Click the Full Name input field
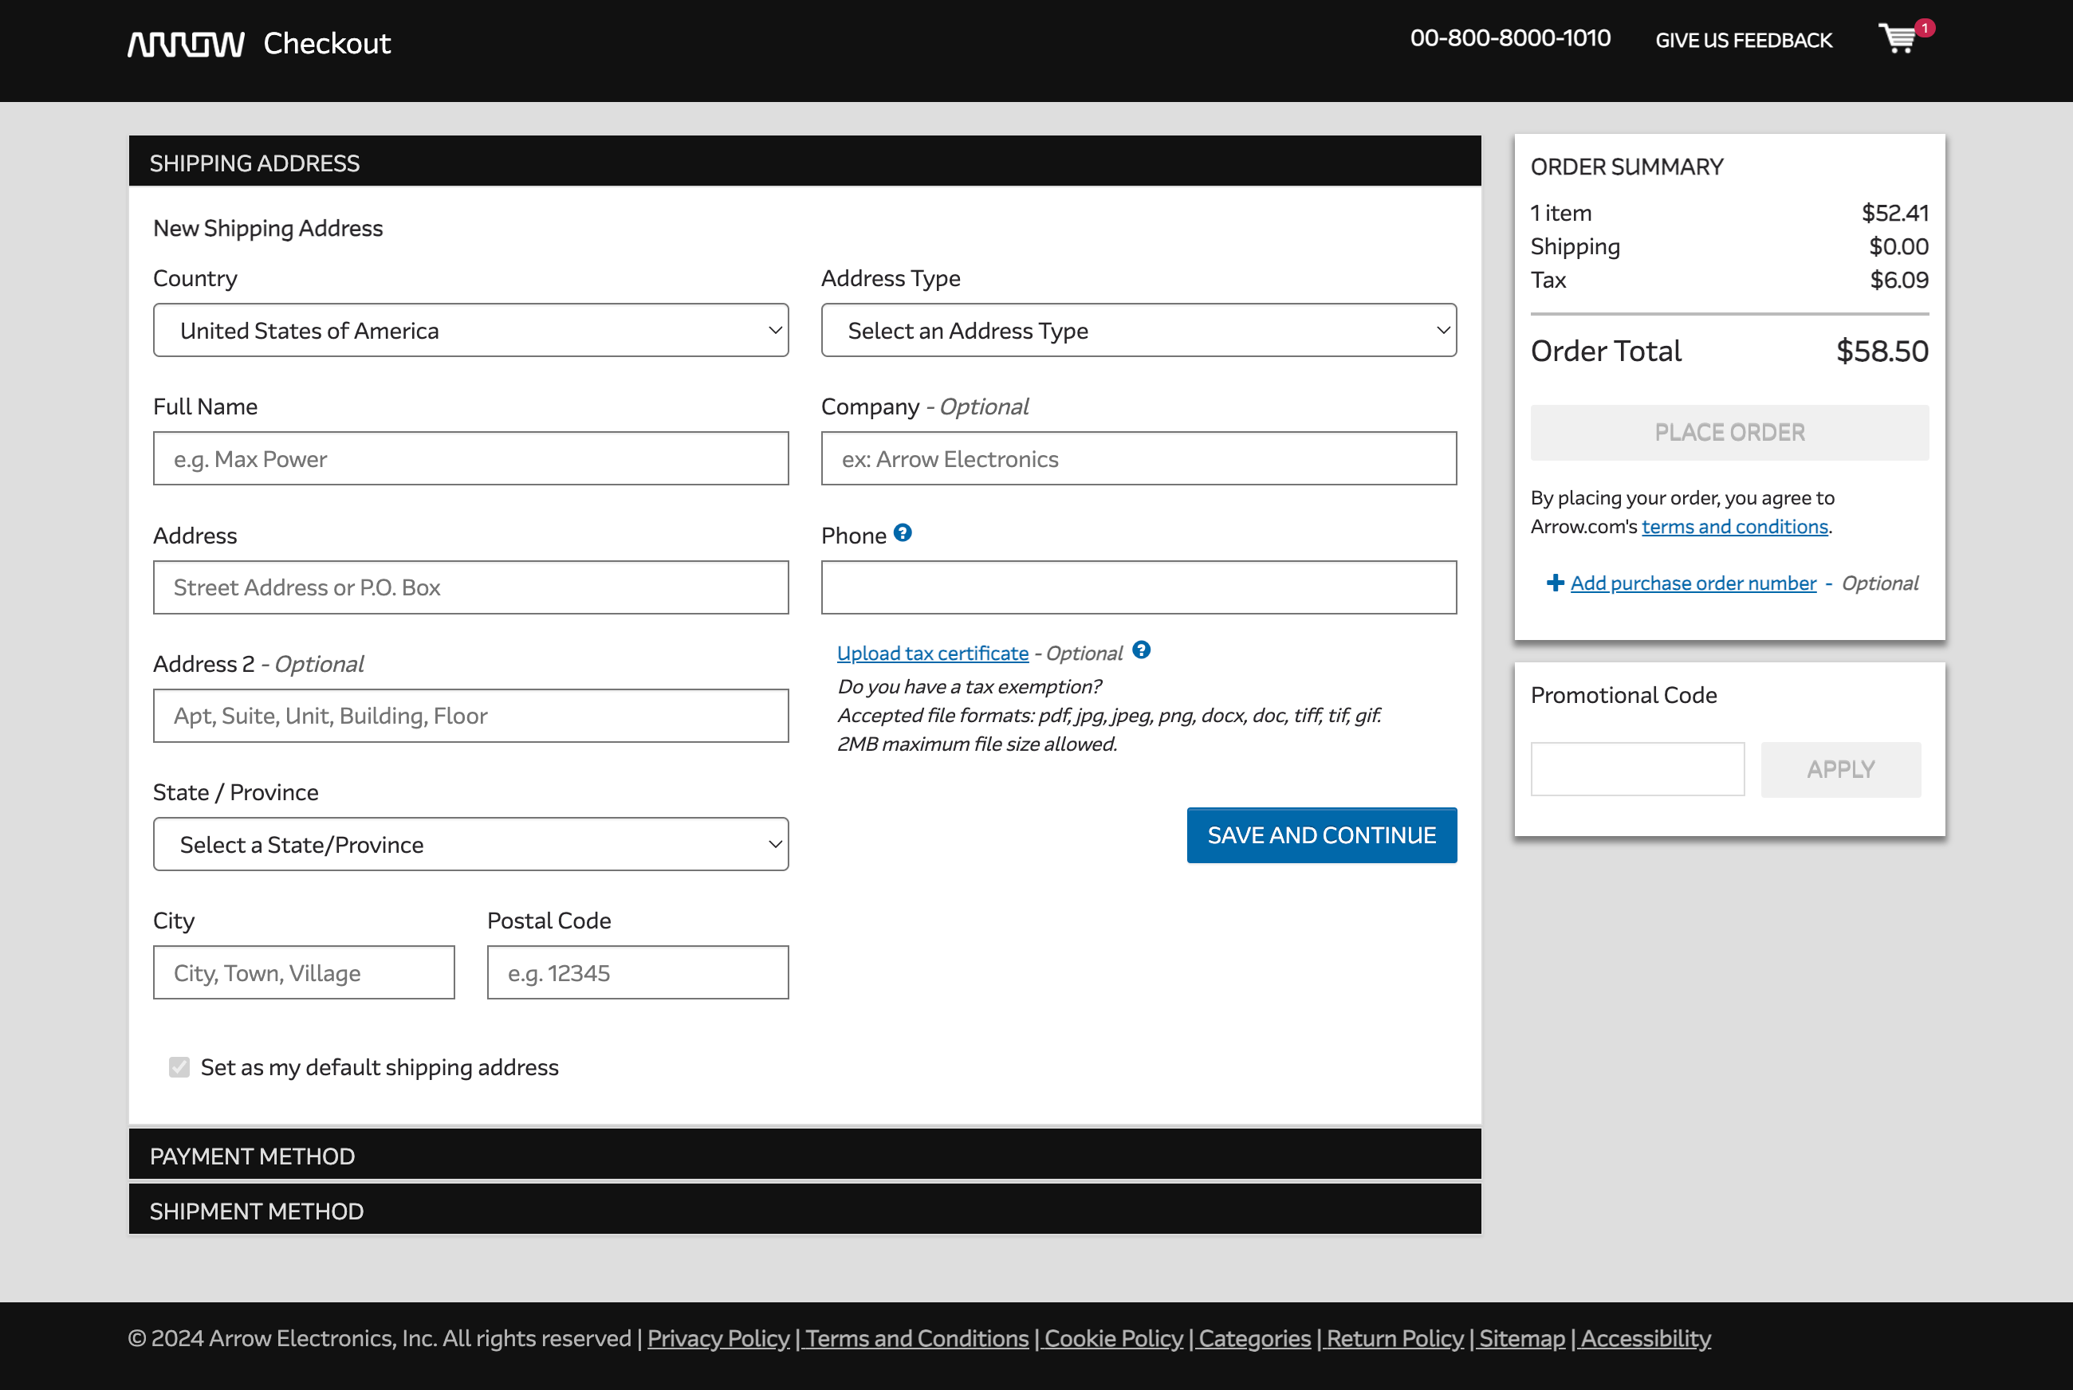 [471, 458]
